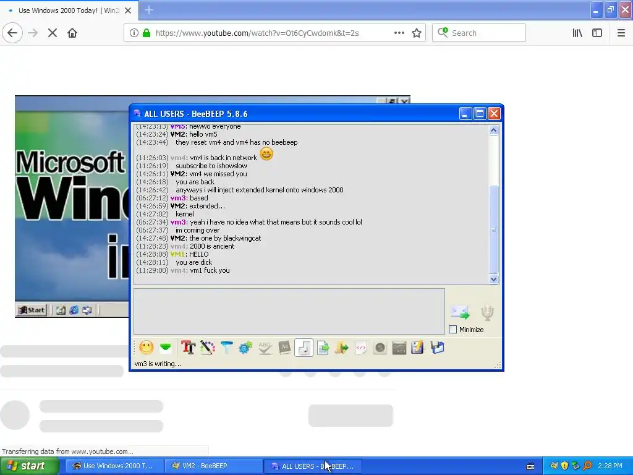Click the Windows 2000 video player area

pos(72,206)
